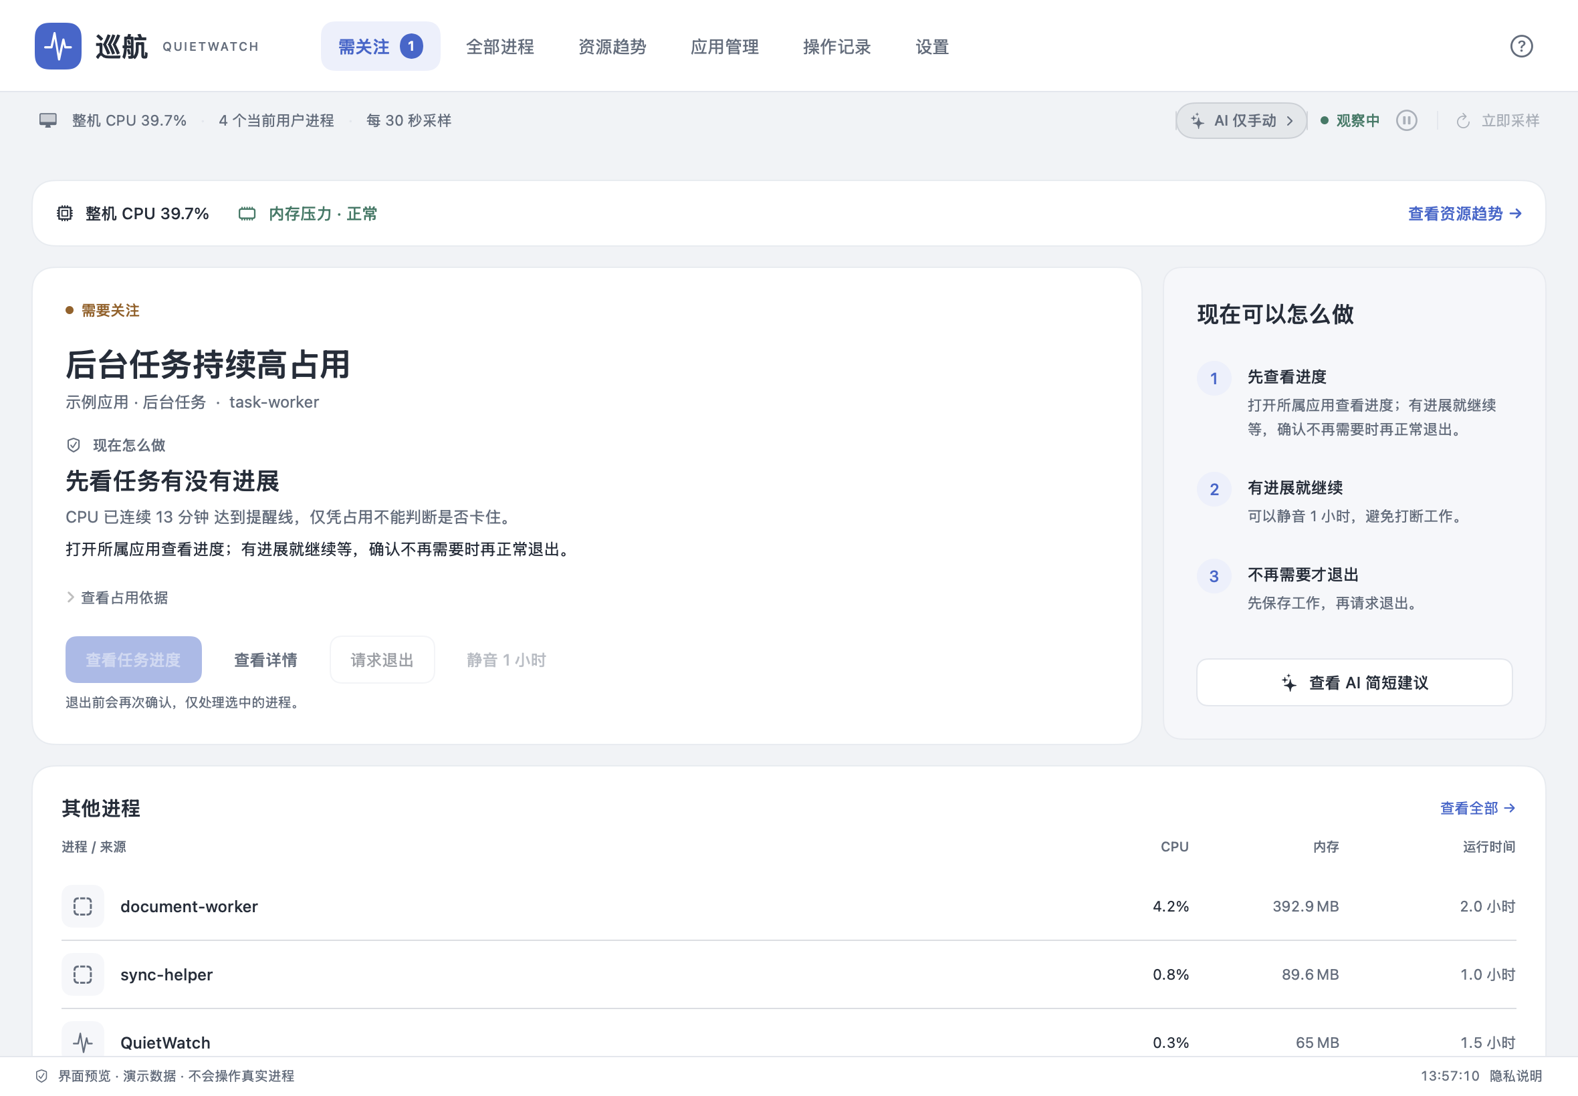Pause observation with the pause icon
Viewport: 1578px width, 1096px height.
(x=1406, y=121)
